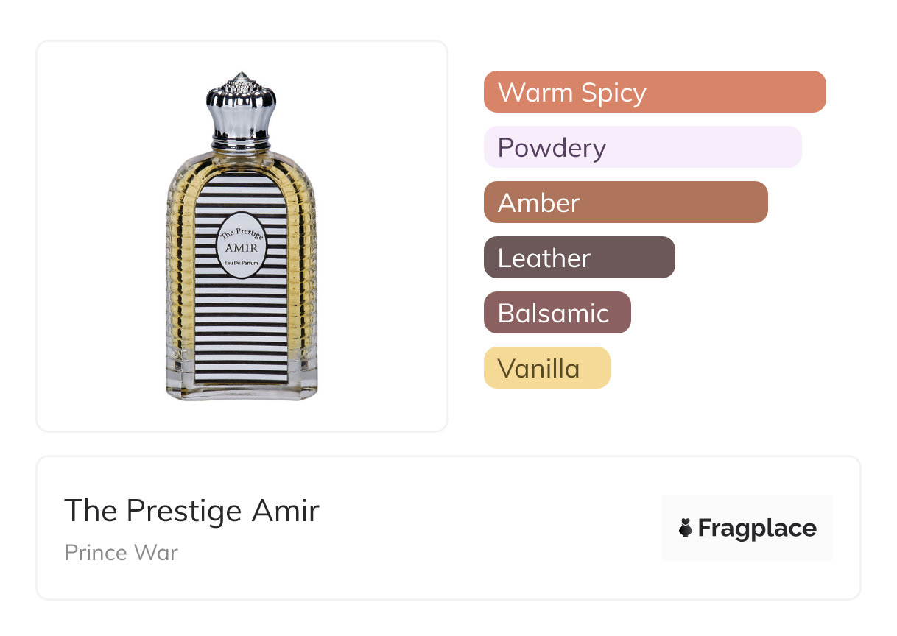The width and height of the screenshot is (897, 636).
Task: Click the silver crown bottle cap
Action: coord(241,103)
